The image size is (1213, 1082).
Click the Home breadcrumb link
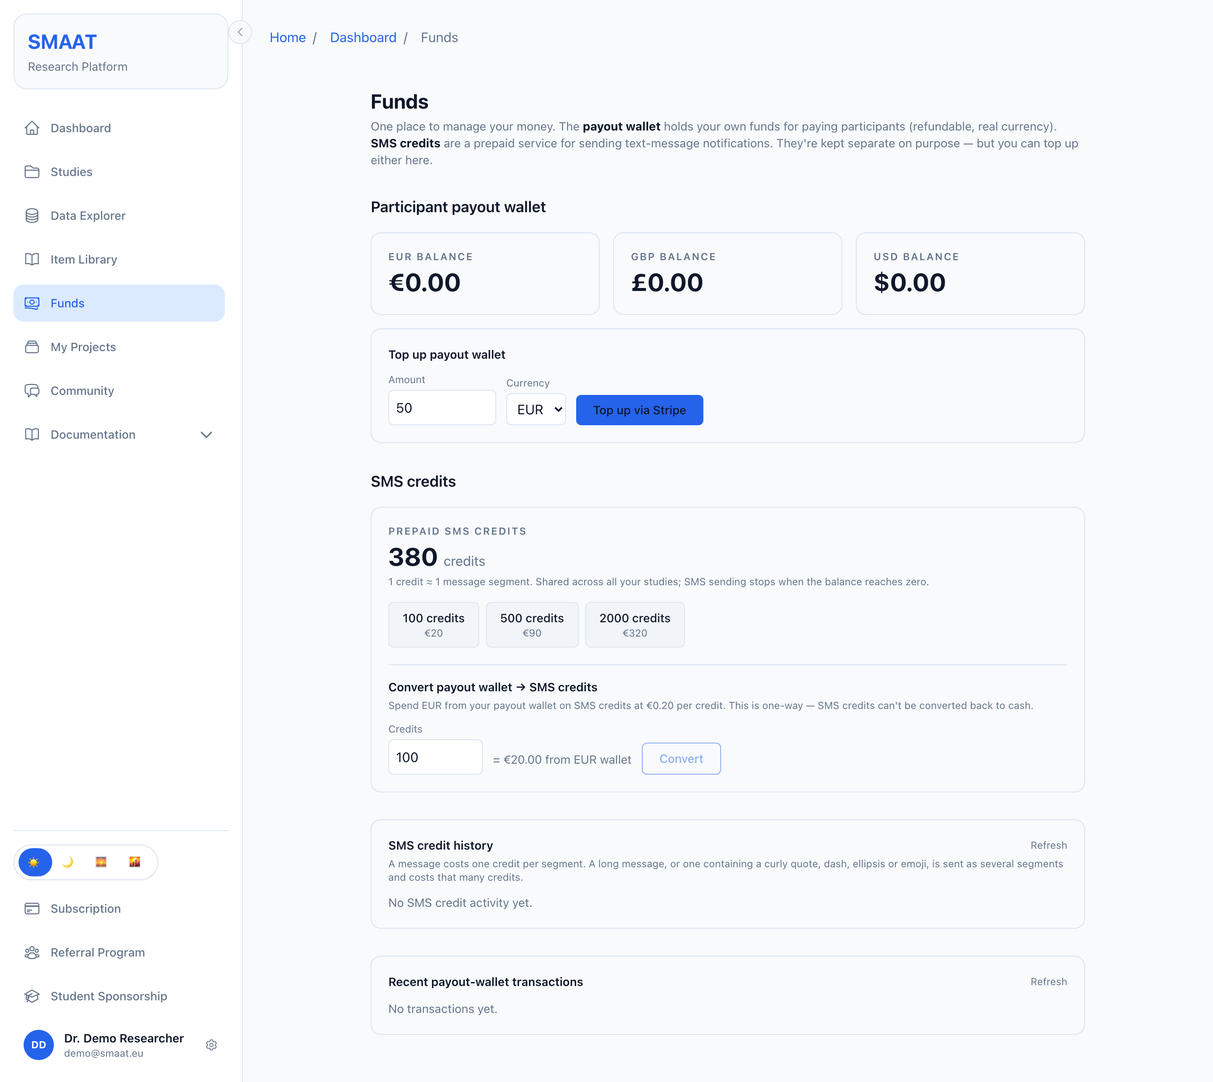pyautogui.click(x=288, y=37)
